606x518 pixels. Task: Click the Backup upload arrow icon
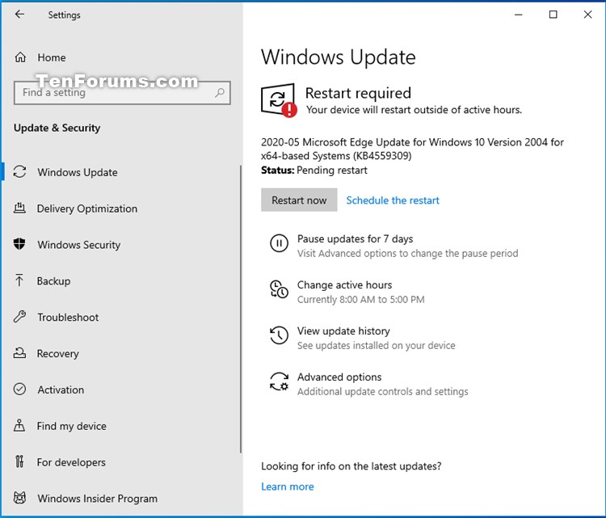tap(19, 280)
